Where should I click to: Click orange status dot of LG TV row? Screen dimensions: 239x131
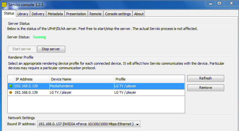[11, 93]
